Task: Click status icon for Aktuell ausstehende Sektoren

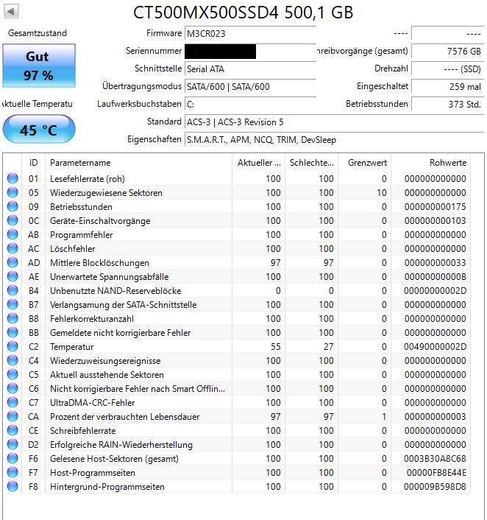Action: (x=13, y=374)
